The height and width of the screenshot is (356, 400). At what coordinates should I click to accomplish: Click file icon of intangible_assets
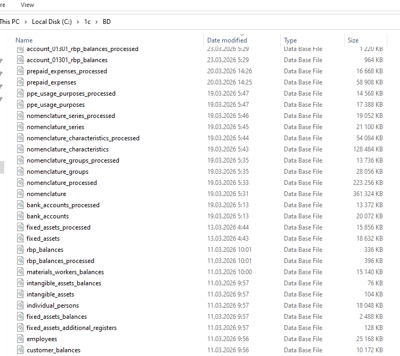click(x=20, y=294)
